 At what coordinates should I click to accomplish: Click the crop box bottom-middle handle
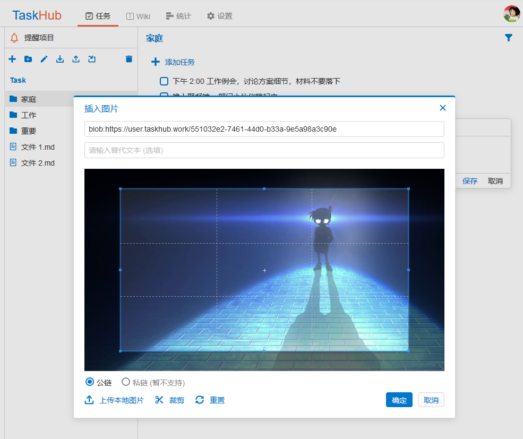[x=264, y=351]
